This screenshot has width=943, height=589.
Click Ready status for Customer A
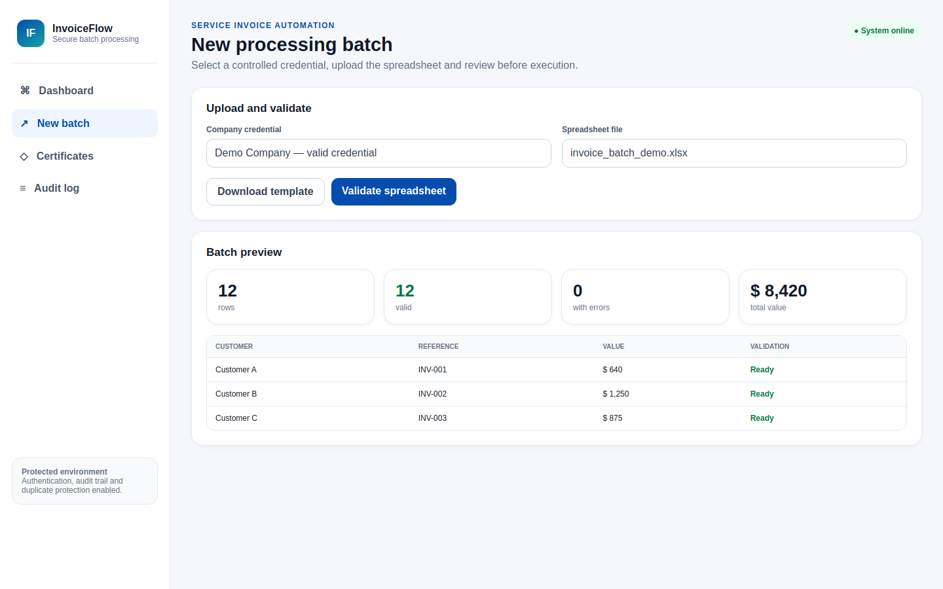tap(762, 370)
